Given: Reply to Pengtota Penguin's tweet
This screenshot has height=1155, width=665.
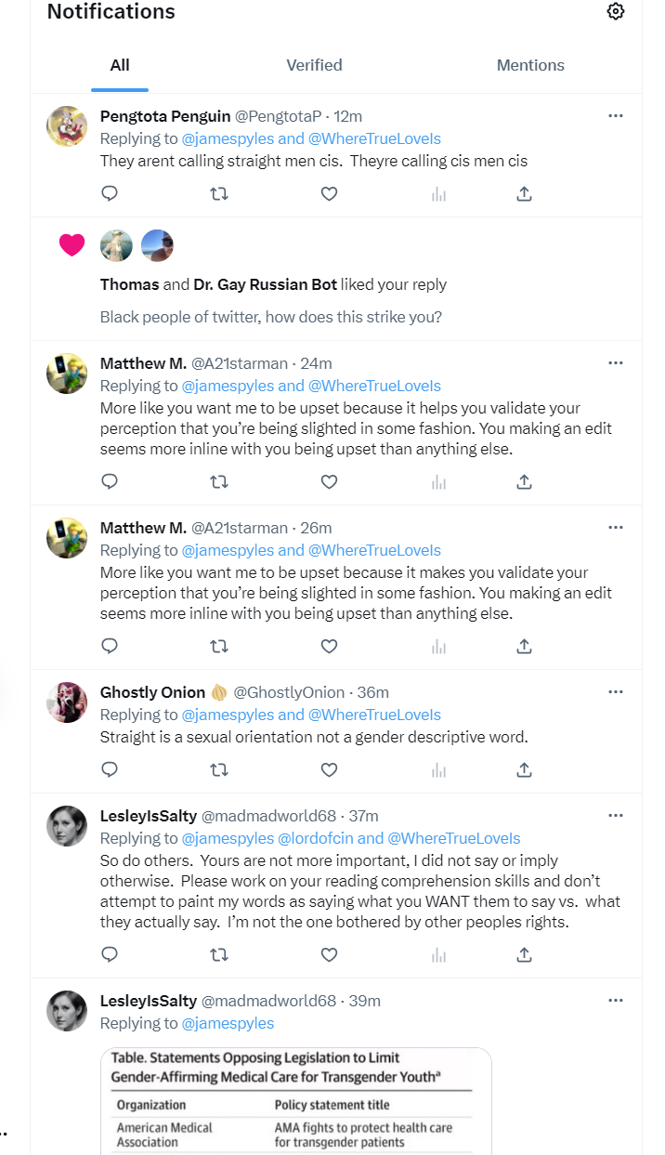Looking at the screenshot, I should [x=110, y=194].
